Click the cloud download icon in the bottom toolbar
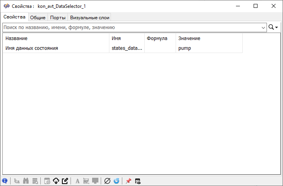Viewport: 283px width, 186px height. [x=56, y=181]
